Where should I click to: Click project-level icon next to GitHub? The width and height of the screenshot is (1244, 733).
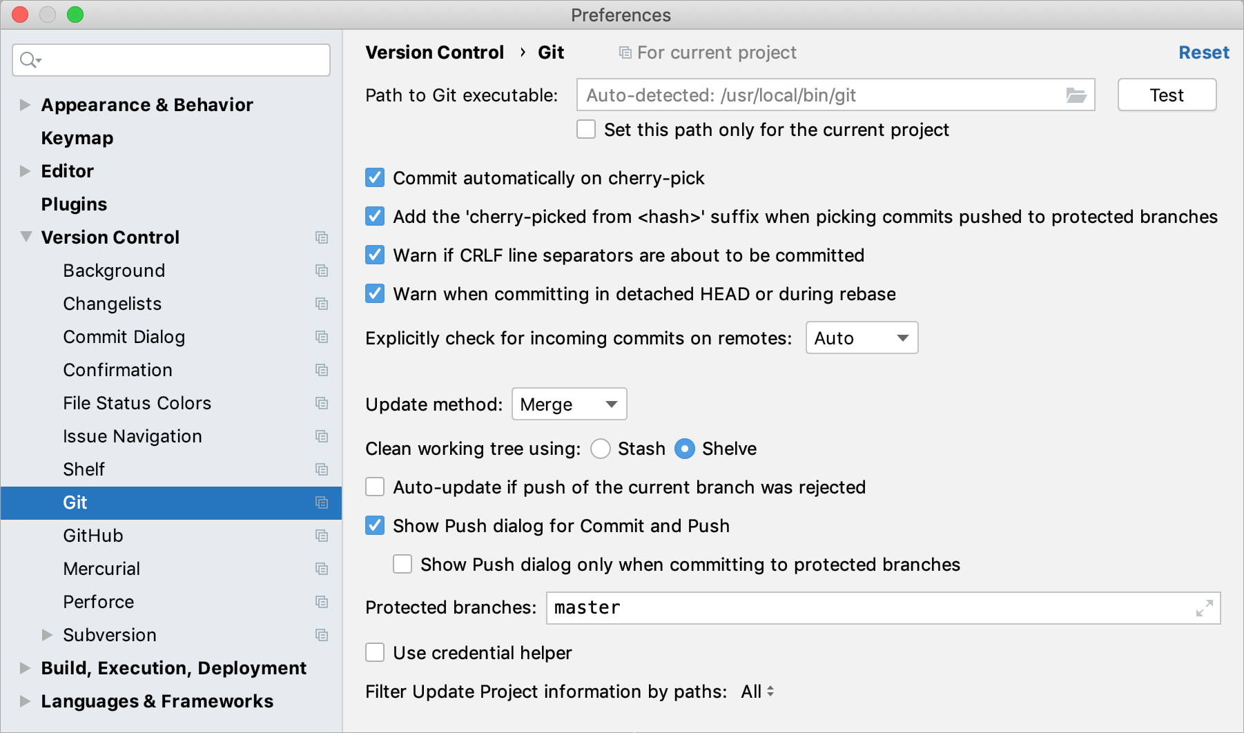pyautogui.click(x=322, y=536)
